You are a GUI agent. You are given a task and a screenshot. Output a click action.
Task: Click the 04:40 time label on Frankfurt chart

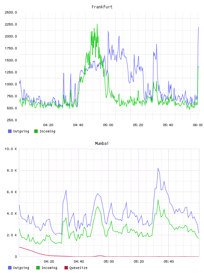(78, 125)
